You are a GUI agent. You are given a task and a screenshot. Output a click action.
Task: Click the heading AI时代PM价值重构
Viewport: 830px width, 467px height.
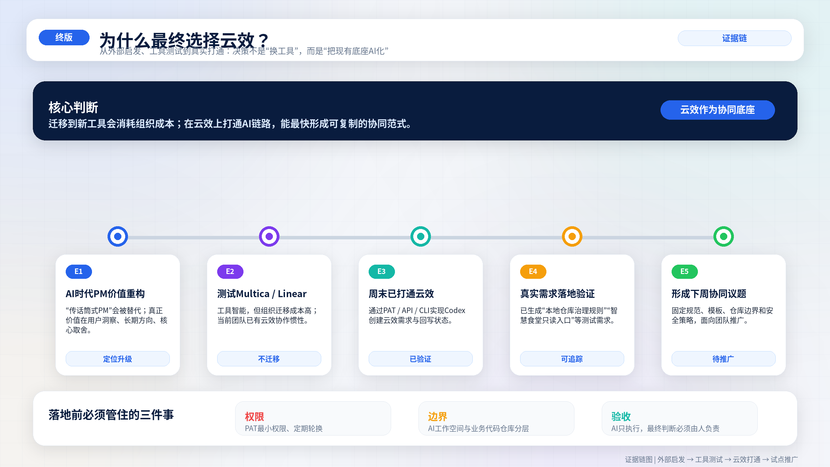click(x=105, y=294)
